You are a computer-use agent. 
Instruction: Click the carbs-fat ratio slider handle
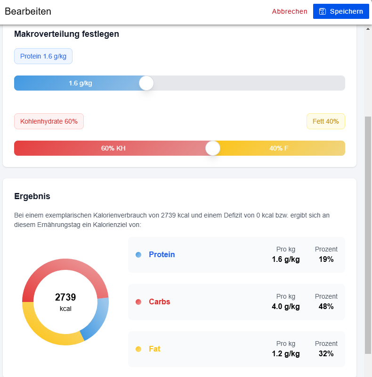(213, 148)
